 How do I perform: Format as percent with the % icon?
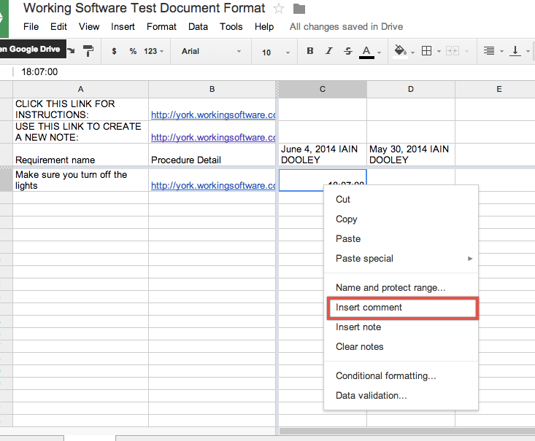(x=133, y=51)
